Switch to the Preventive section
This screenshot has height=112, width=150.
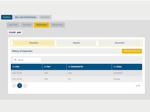[33, 43]
